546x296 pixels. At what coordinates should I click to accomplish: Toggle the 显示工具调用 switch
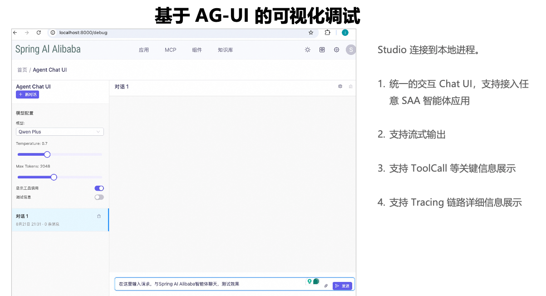click(99, 188)
